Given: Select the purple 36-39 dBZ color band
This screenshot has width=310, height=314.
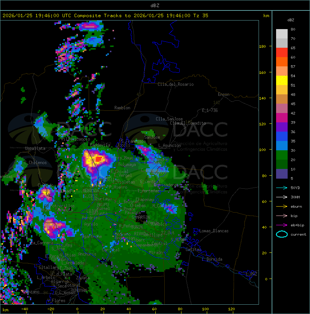Looking at the screenshot, I should click(x=282, y=127).
